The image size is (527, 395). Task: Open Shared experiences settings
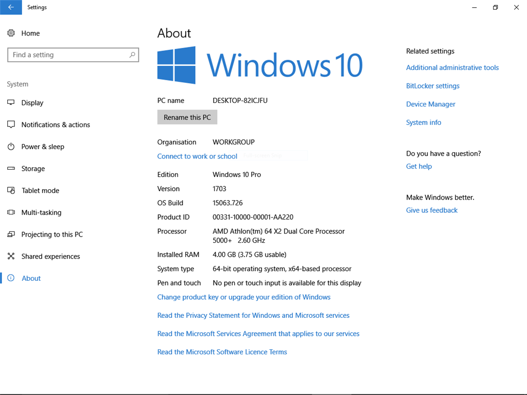(x=51, y=256)
